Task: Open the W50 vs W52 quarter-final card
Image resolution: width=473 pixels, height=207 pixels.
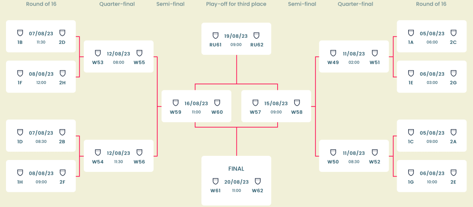Action: click(354, 156)
